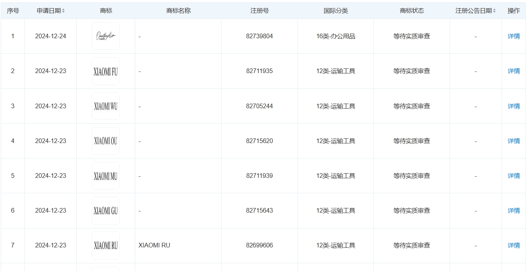
Task: Click the XIAOMI RU trademark image
Action: [105, 245]
